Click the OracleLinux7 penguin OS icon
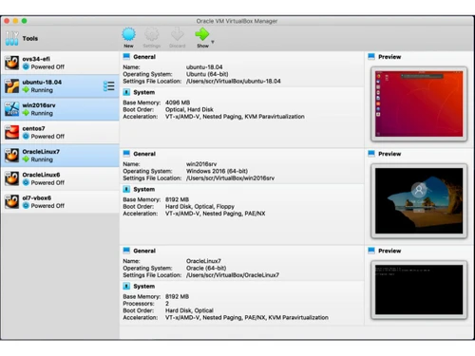 (x=12, y=156)
